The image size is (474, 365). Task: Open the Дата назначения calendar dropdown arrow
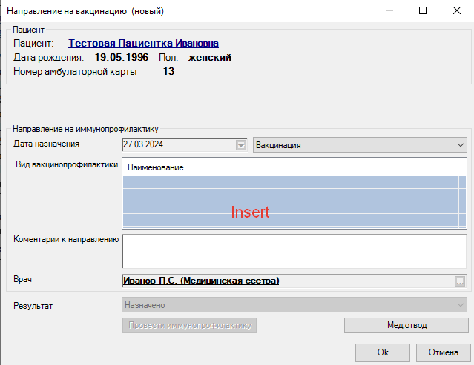[x=241, y=145]
